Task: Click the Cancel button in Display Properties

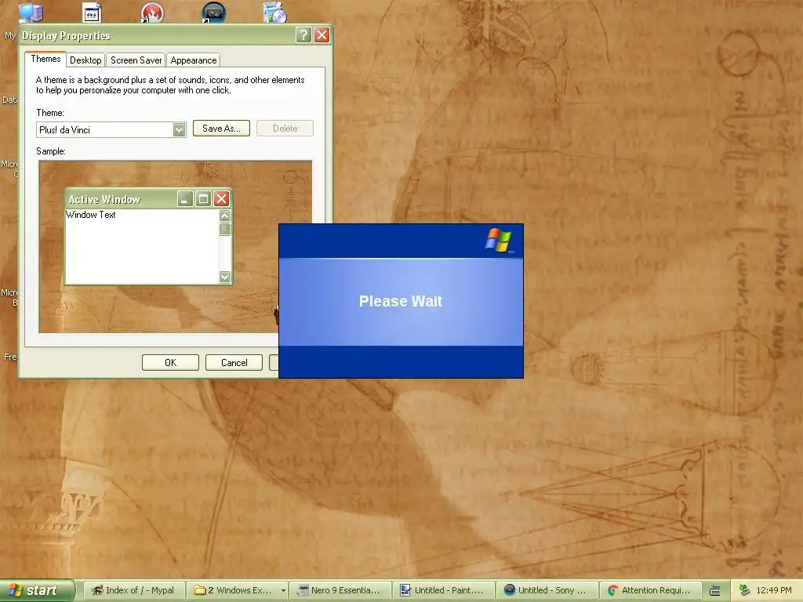Action: [x=234, y=362]
